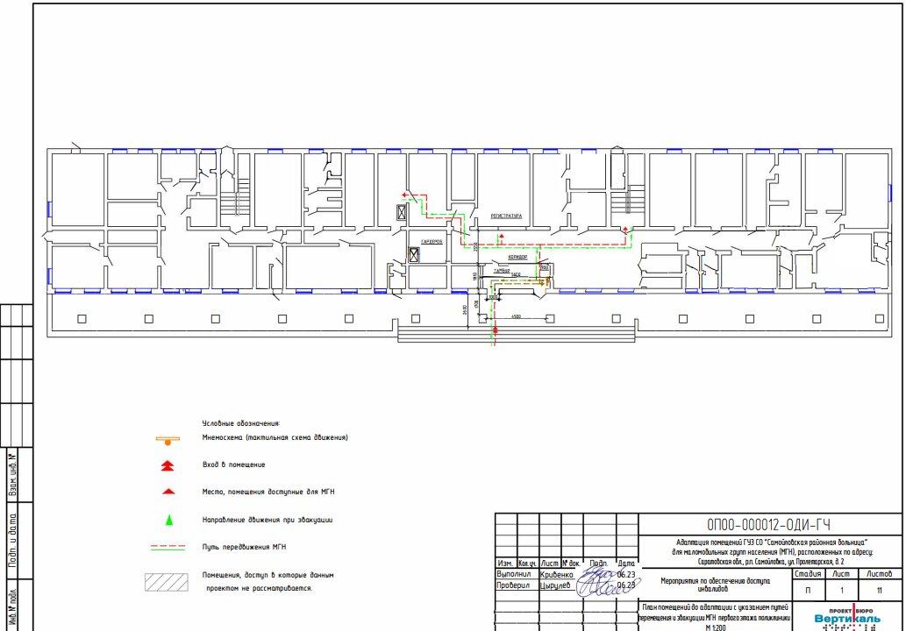Click the red entrance arrow on the front steps
The height and width of the screenshot is (631, 906).
[x=496, y=330]
